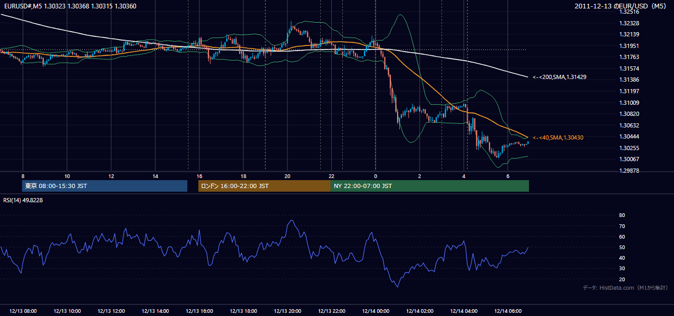Click hour label 14 under price chart

[155, 176]
